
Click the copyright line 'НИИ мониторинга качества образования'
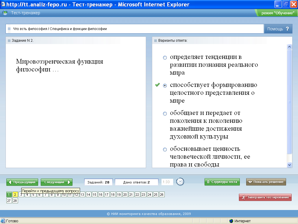coord(149,214)
